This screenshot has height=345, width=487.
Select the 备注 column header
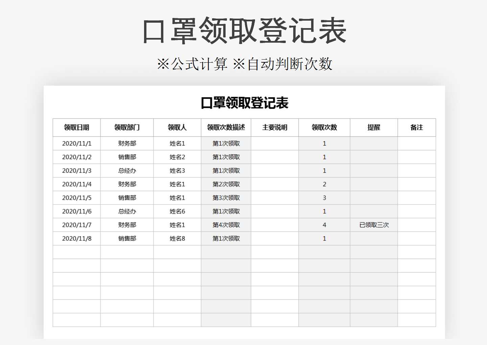pos(417,128)
